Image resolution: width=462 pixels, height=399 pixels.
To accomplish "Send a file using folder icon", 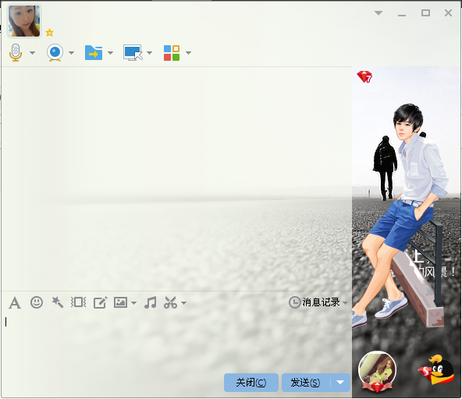I will point(94,53).
